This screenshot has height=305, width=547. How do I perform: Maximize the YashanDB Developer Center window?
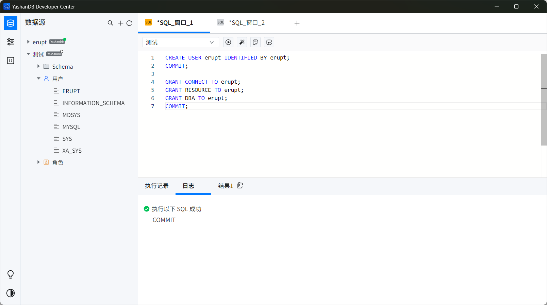[x=516, y=6]
